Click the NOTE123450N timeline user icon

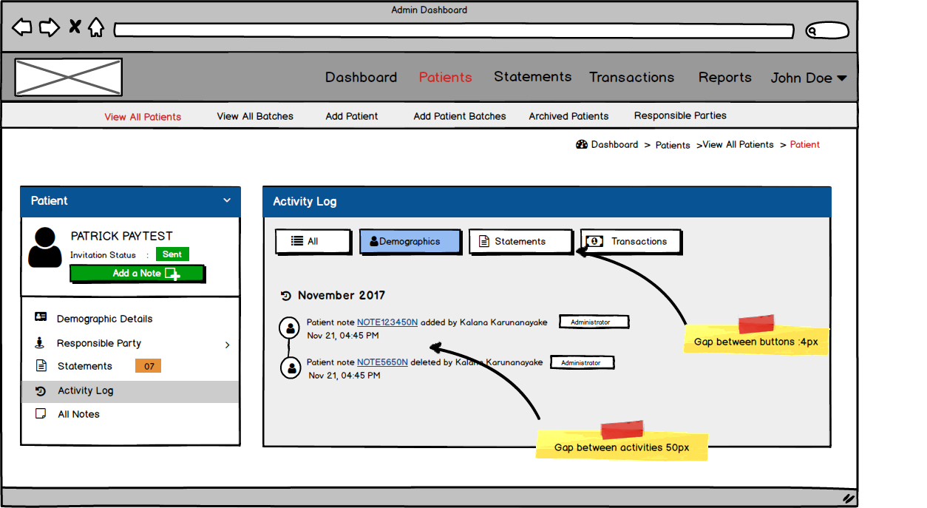tap(291, 327)
